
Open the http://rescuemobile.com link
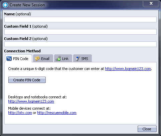pos(57,113)
